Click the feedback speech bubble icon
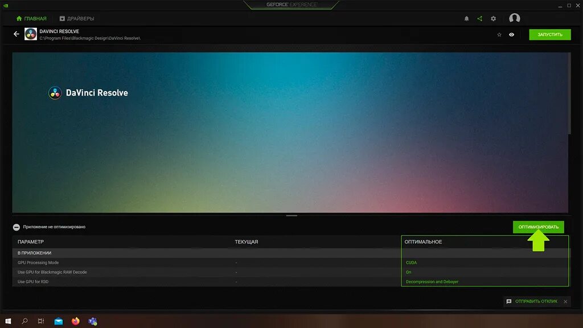Image resolution: width=583 pixels, height=328 pixels. [x=509, y=301]
